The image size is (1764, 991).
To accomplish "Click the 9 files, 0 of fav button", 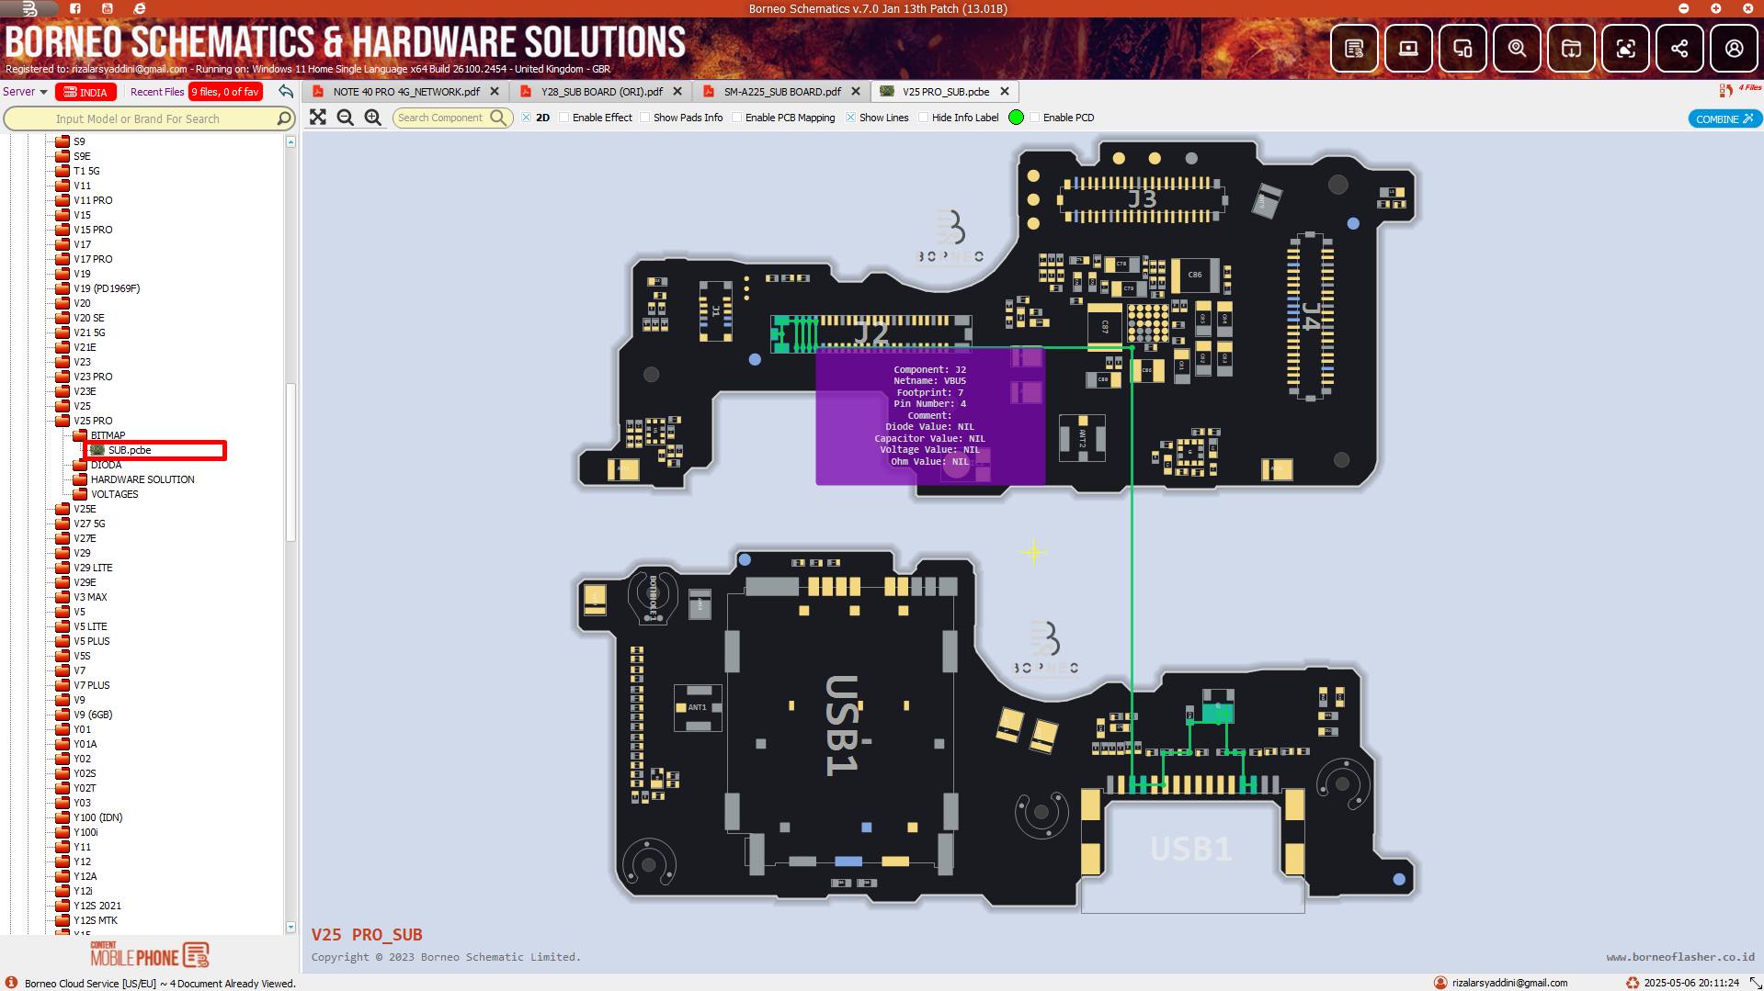I will pyautogui.click(x=225, y=92).
